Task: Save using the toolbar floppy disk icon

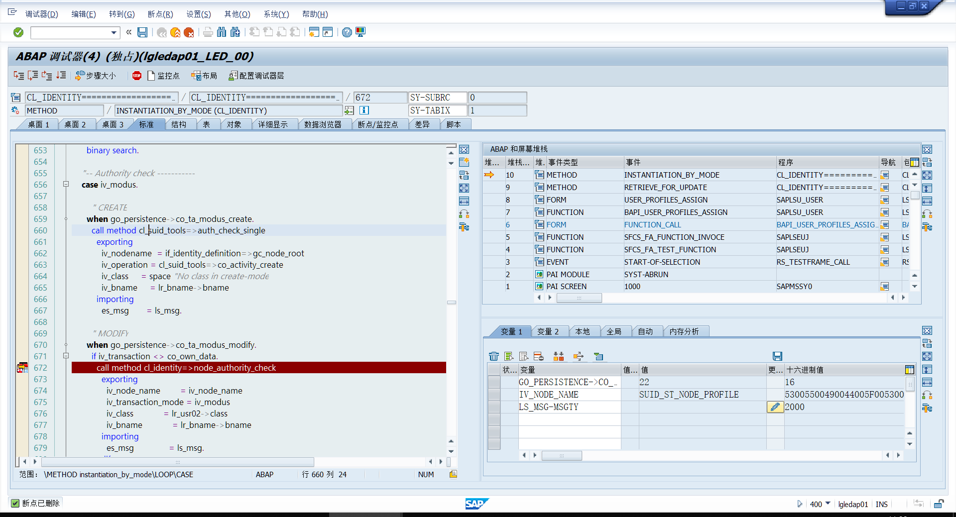Action: [142, 32]
